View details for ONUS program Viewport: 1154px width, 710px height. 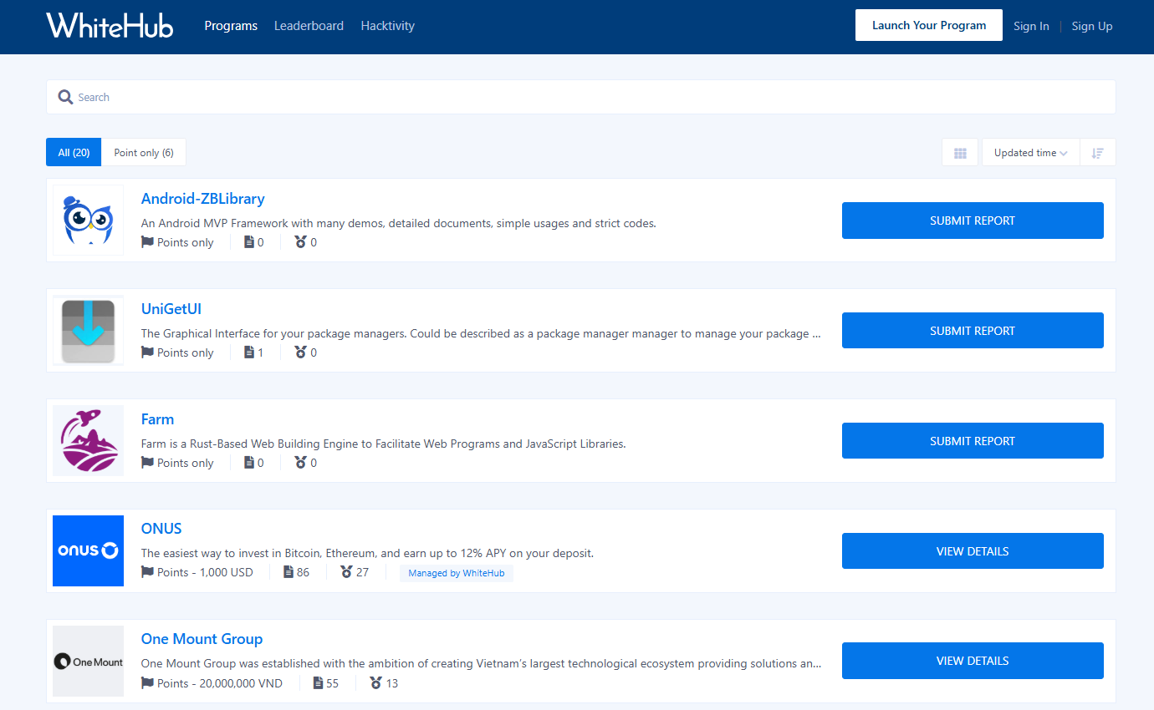click(x=973, y=551)
